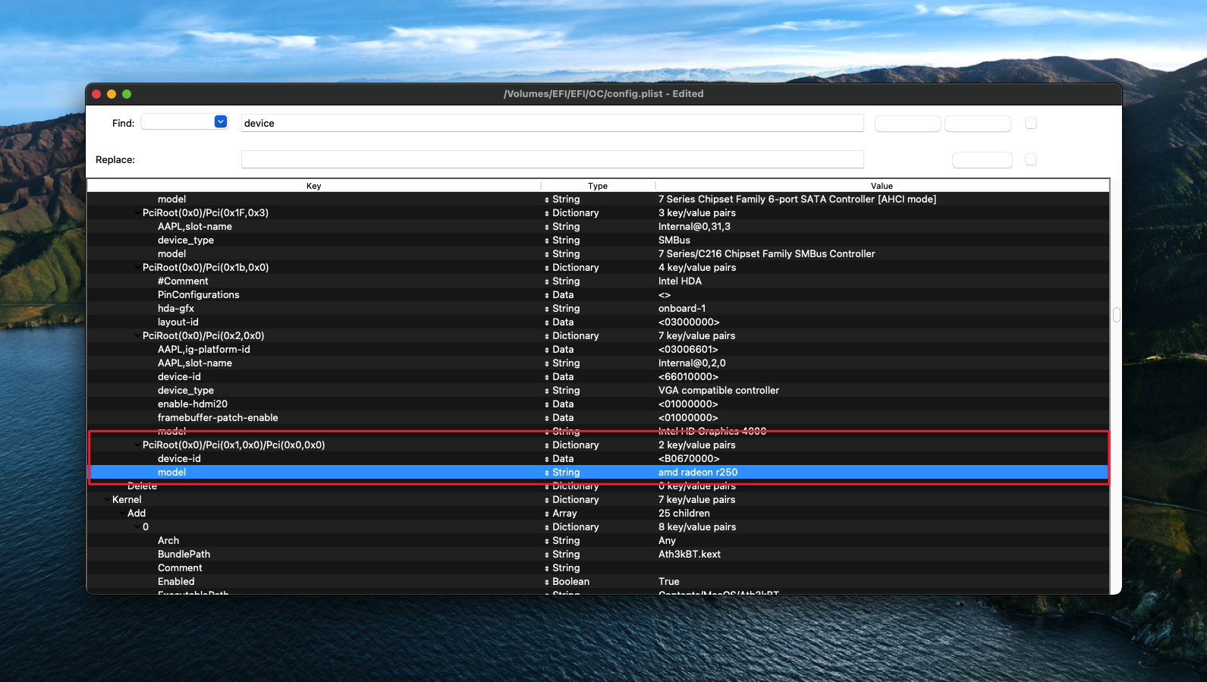The image size is (1207, 682).
Task: Collapse the Add array under Kernel
Action: click(121, 514)
